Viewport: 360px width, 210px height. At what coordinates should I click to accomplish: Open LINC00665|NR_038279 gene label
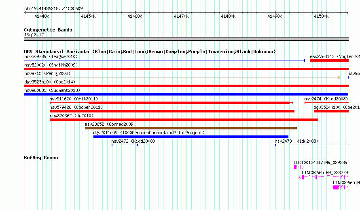click(325, 173)
